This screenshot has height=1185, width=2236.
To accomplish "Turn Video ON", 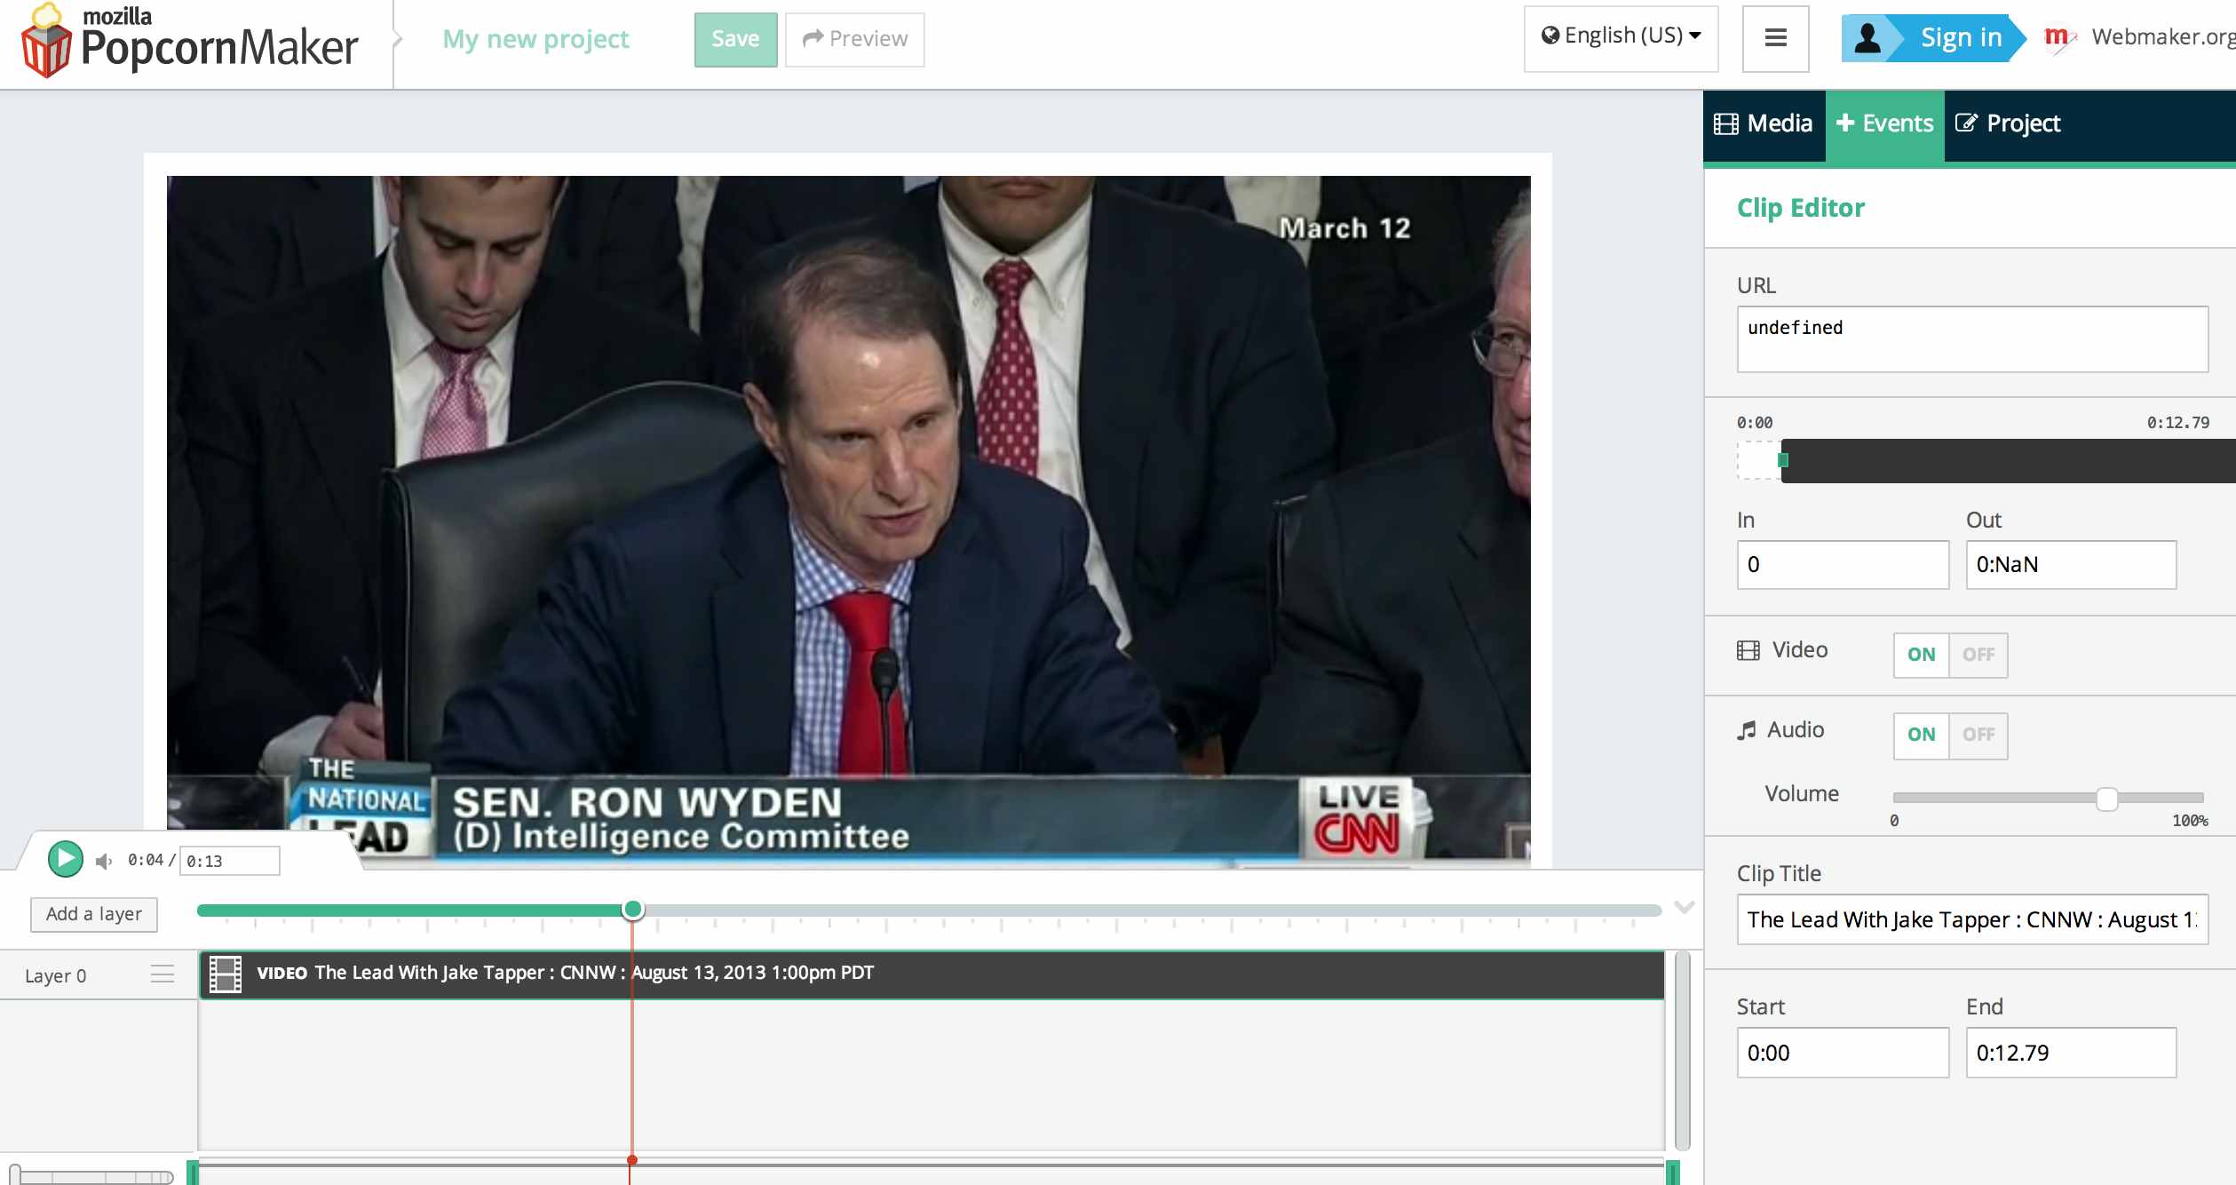I will (x=1921, y=655).
